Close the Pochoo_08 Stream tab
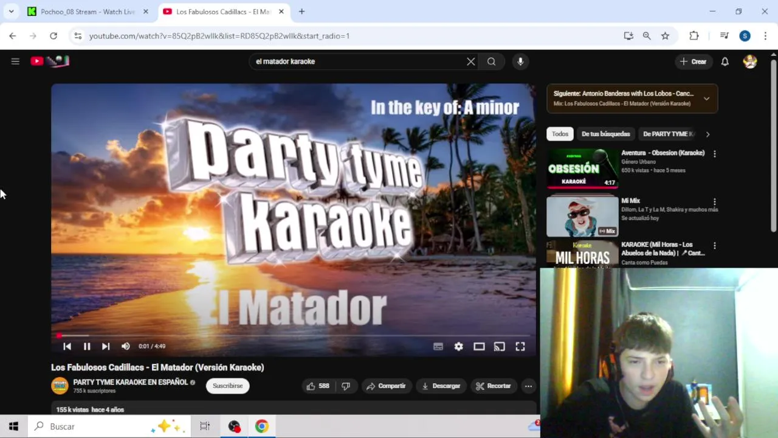This screenshot has width=778, height=438. (x=145, y=12)
